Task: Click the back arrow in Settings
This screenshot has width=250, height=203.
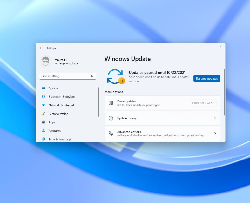Action: click(x=41, y=48)
